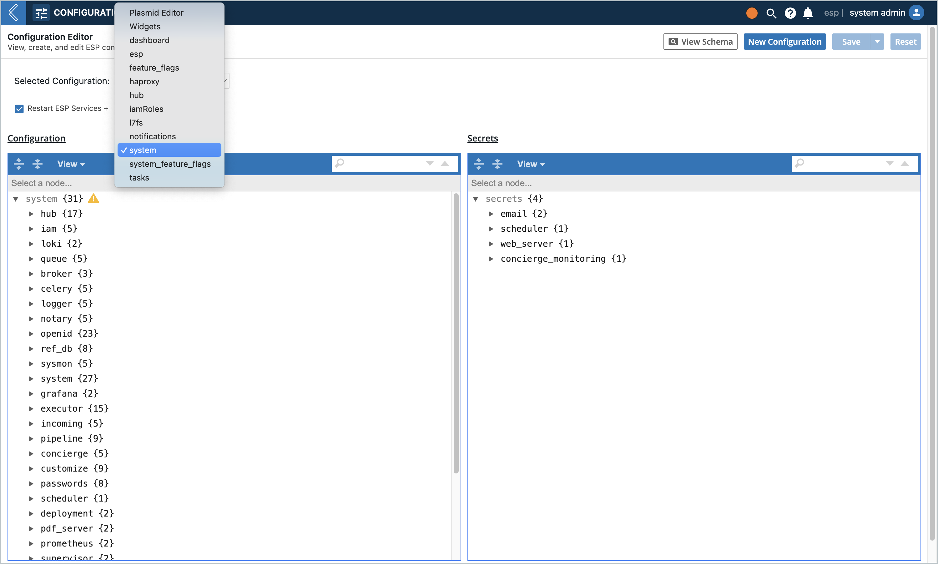Viewport: 938px width, 564px height.
Task: Expand the web_server {1} node
Action: [491, 244]
